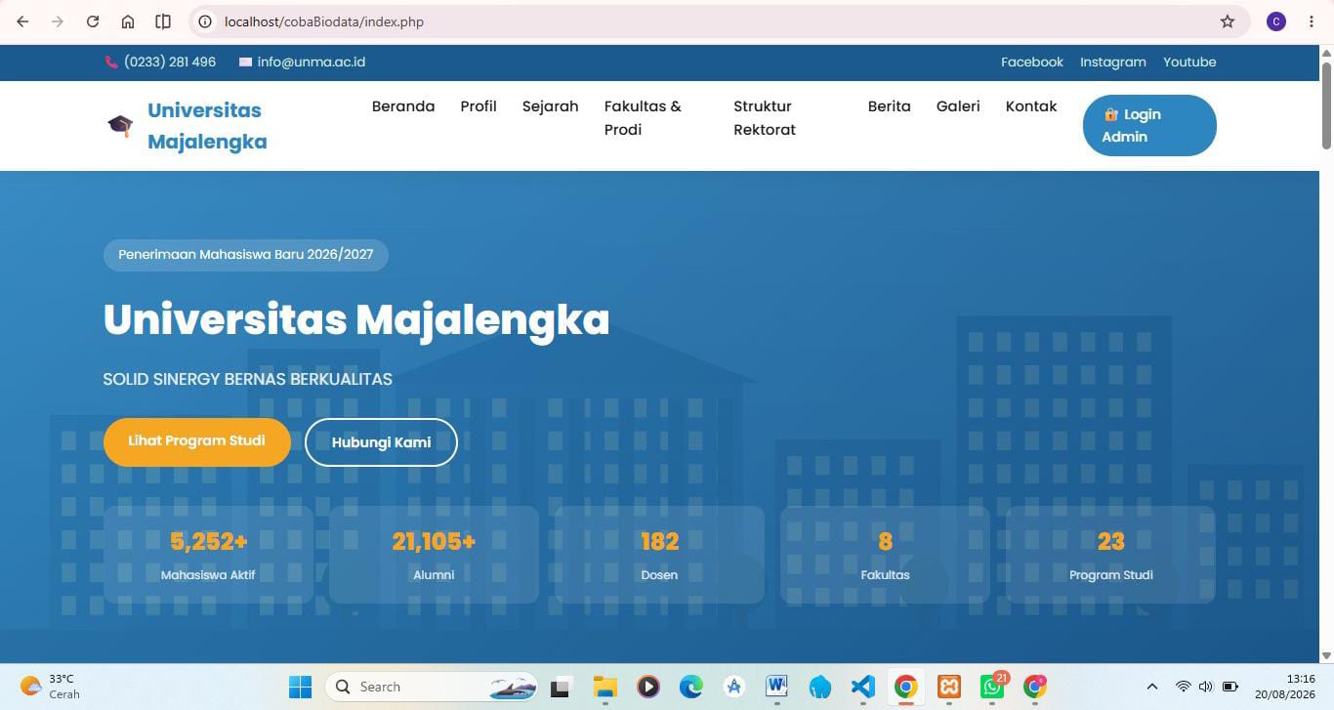Open Microsoft Word from the taskbar
Image resolution: width=1334 pixels, height=710 pixels.
tap(776, 687)
